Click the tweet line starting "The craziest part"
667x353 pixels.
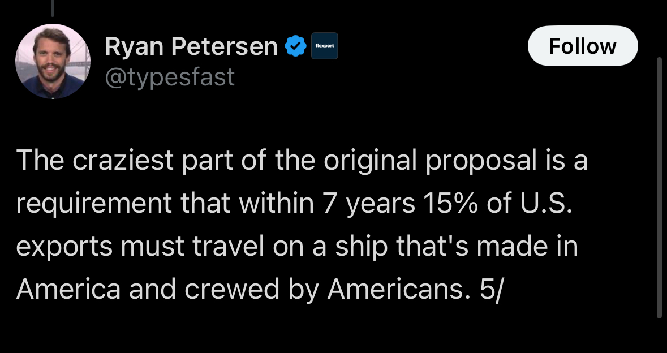coord(302,160)
